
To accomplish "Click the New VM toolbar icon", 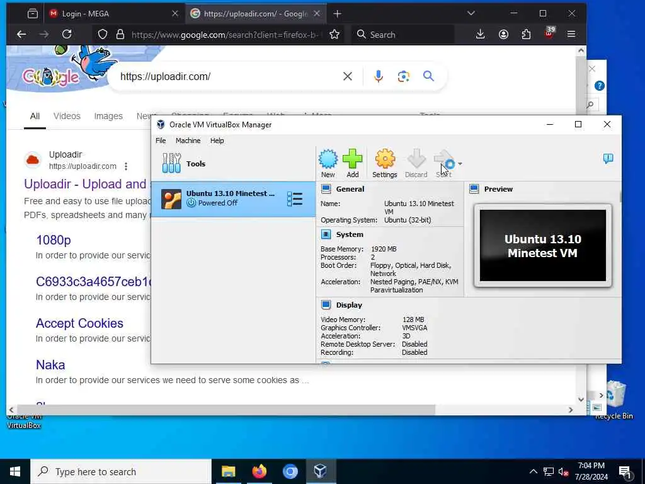I will point(328,163).
